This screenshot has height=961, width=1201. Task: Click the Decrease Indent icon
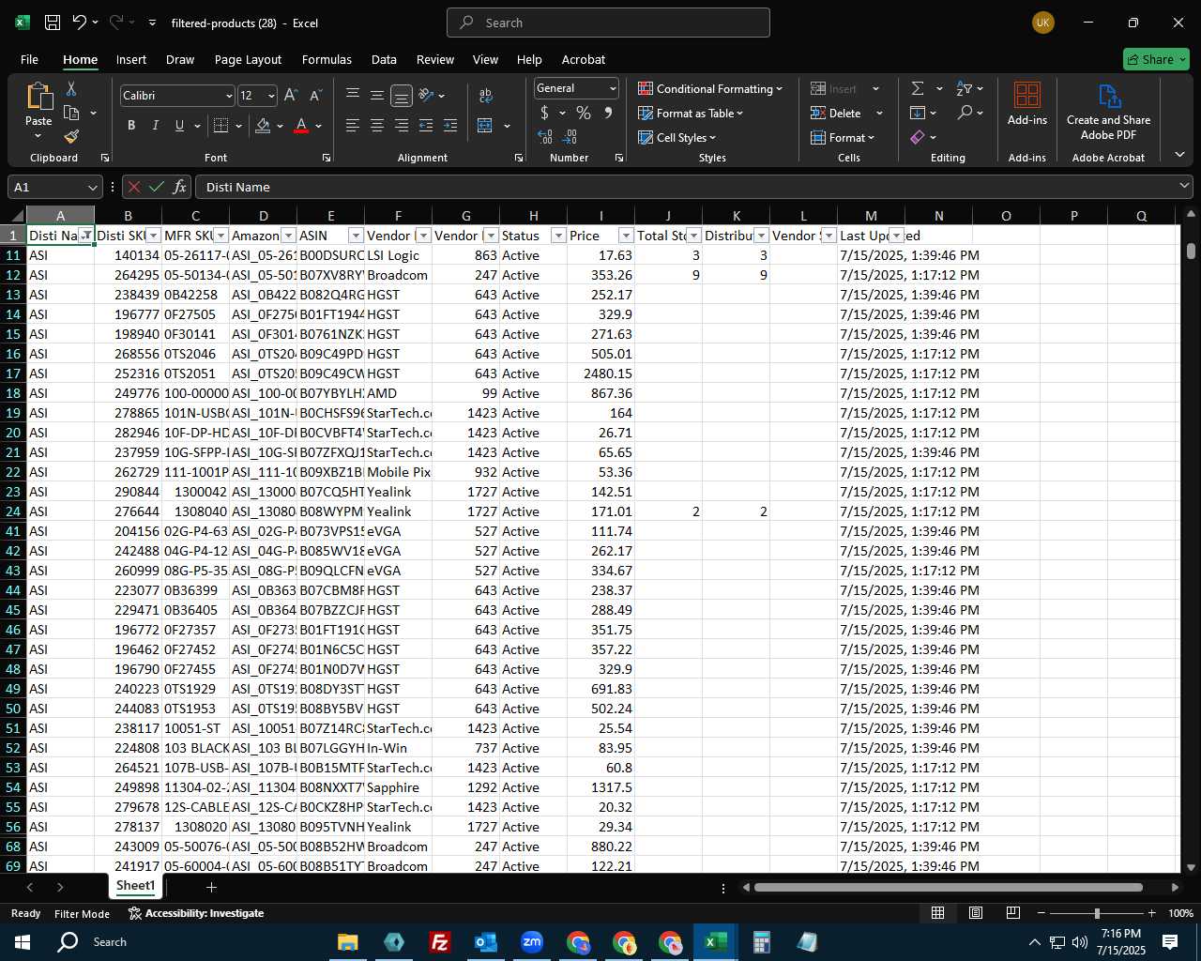426,125
